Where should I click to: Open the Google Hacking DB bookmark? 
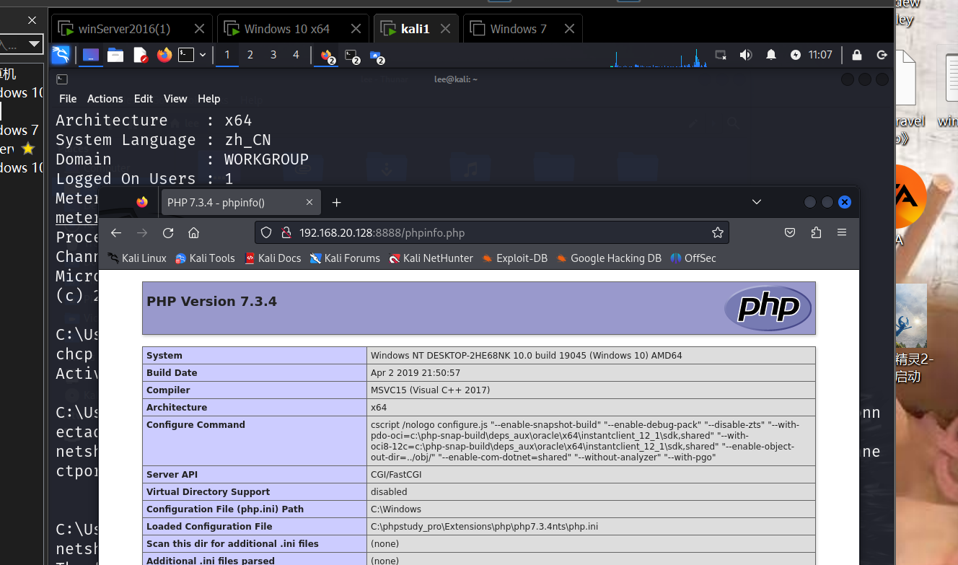coord(609,258)
